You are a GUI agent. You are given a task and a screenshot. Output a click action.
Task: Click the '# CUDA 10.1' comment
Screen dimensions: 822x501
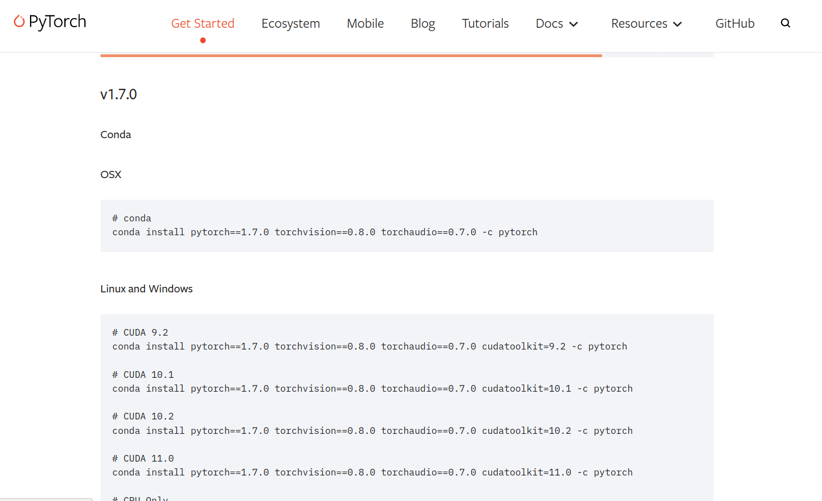pyautogui.click(x=143, y=375)
